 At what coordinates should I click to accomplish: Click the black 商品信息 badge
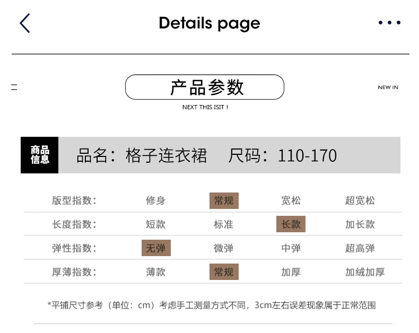[x=40, y=155]
